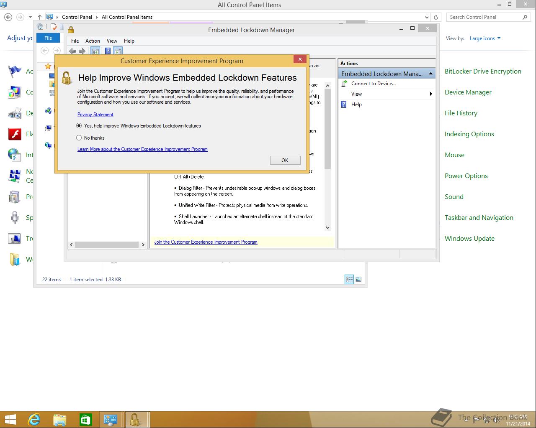
Task: Click the search magnifier icon in Control Panel
Action: (x=525, y=17)
